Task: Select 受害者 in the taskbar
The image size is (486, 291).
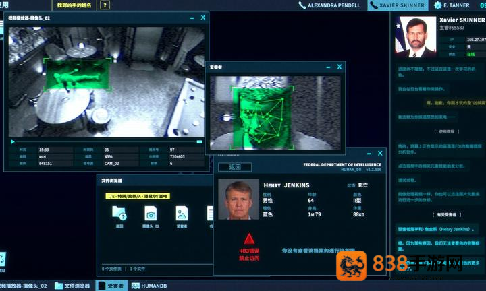Action: [111, 286]
